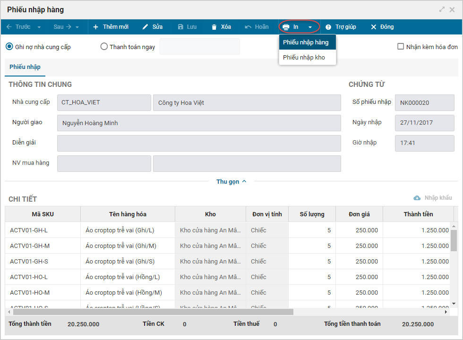Click the vertical scrollbar thumb
This screenshot has width=463, height=340.
(x=454, y=240)
